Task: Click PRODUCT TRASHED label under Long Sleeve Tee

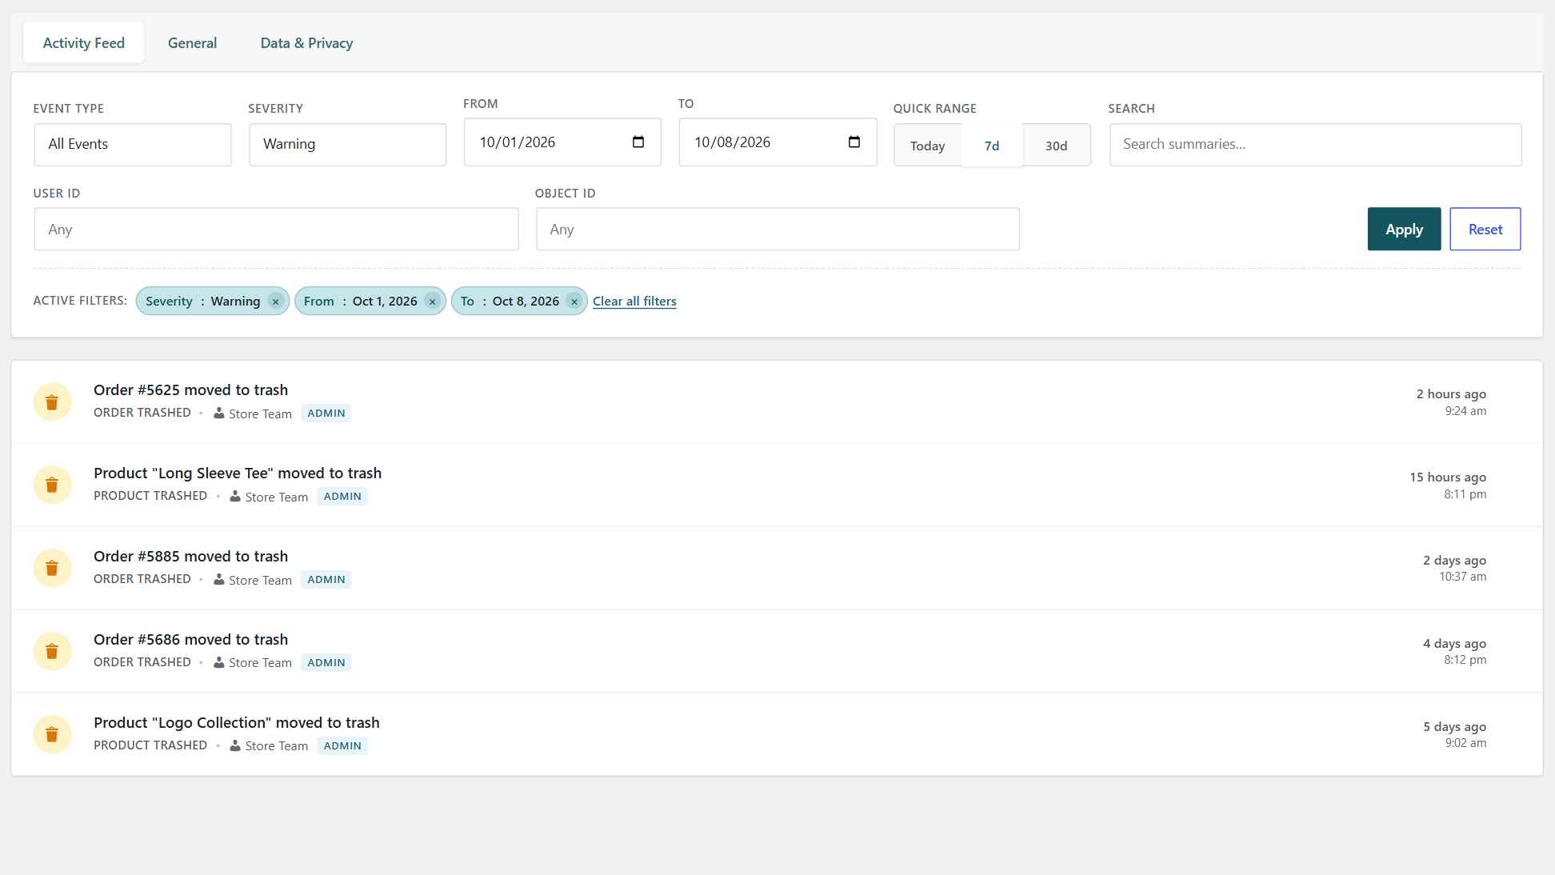Action: click(150, 496)
